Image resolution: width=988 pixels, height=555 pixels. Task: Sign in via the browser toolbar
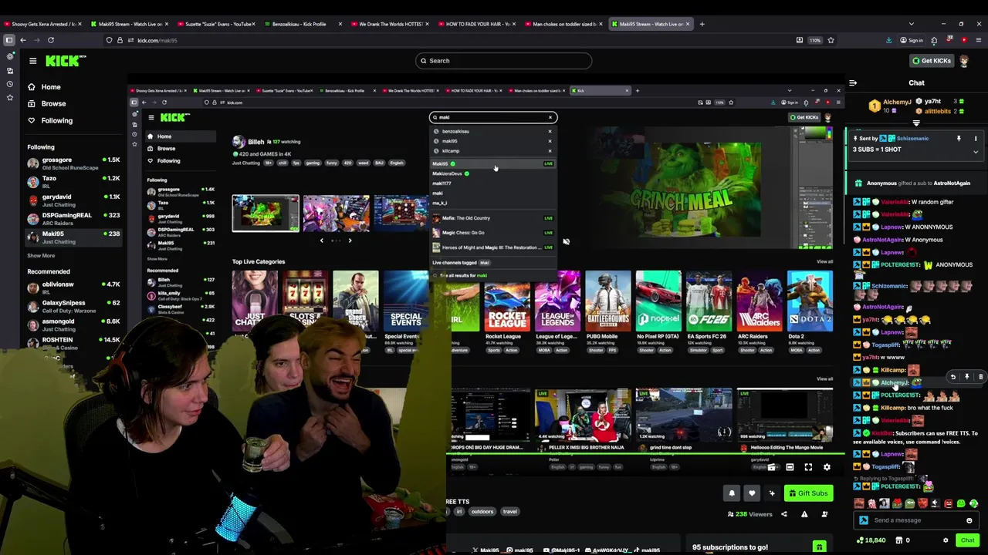click(912, 40)
